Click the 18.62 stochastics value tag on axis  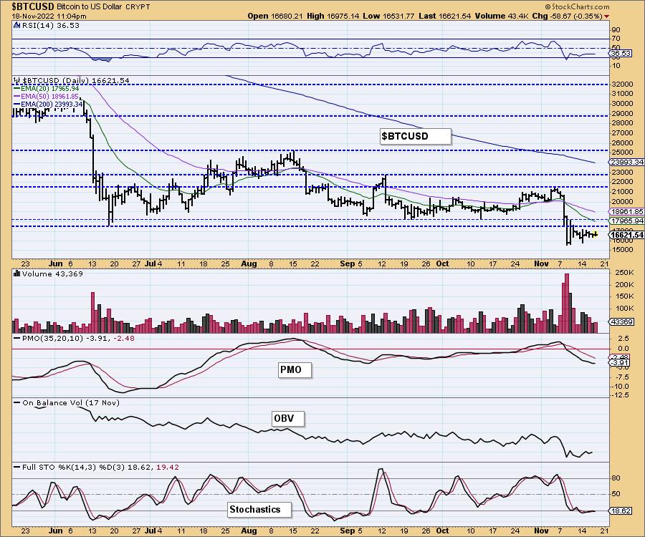(x=621, y=511)
